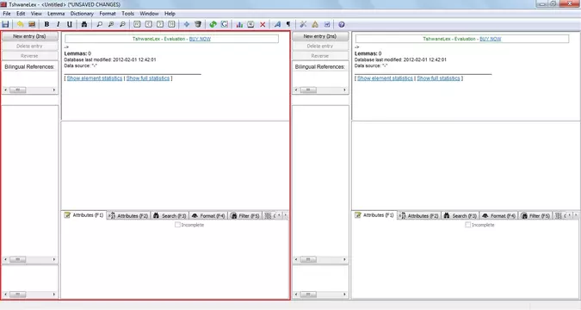Apply Italic formatting from toolbar
Viewport: 581px width, 310px height.
pos(59,24)
